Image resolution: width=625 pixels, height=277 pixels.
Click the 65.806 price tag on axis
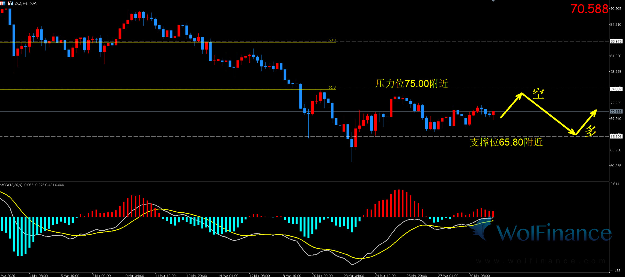[616, 136]
